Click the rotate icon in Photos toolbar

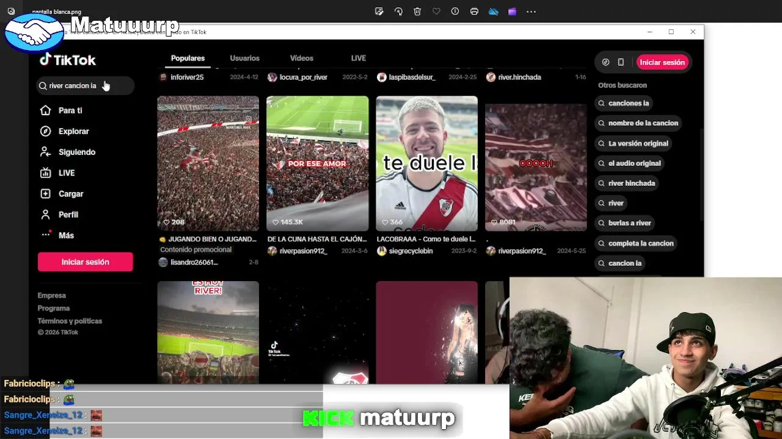[398, 12]
